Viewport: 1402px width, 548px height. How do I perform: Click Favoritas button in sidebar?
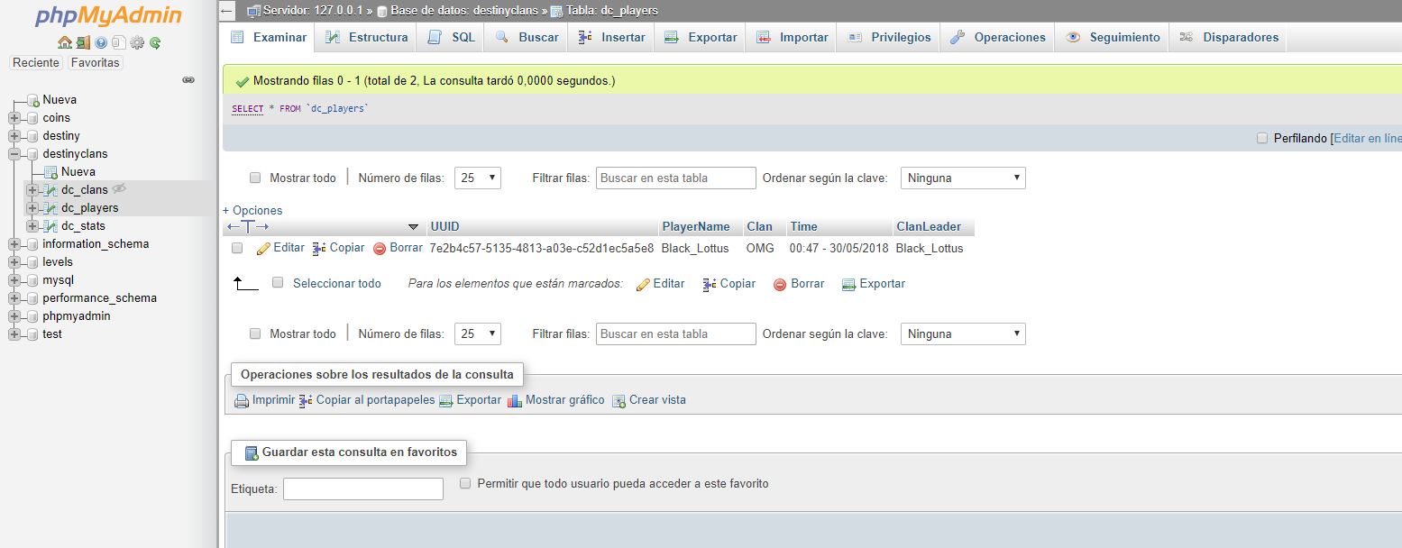click(x=95, y=63)
